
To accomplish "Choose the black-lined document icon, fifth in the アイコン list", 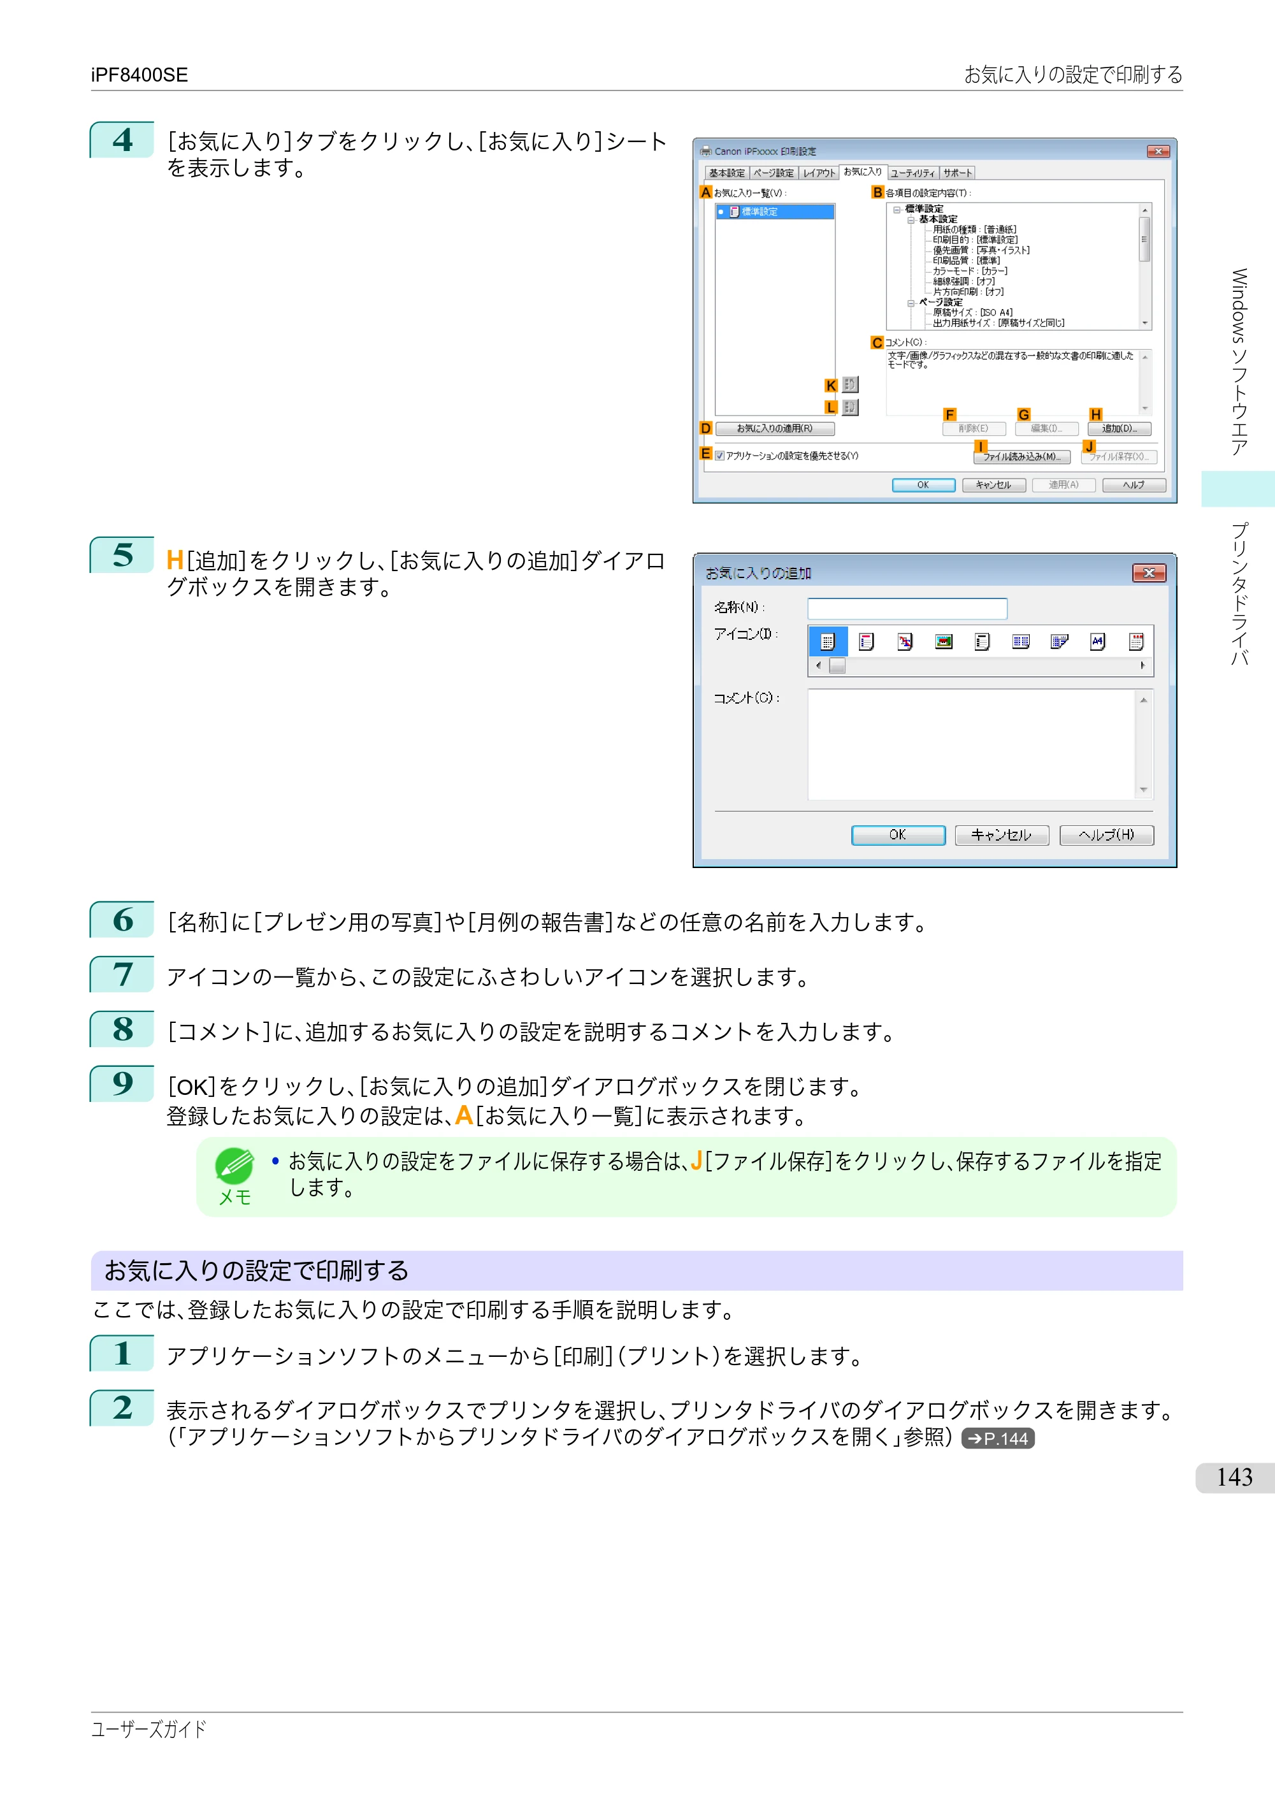I will click(x=982, y=642).
